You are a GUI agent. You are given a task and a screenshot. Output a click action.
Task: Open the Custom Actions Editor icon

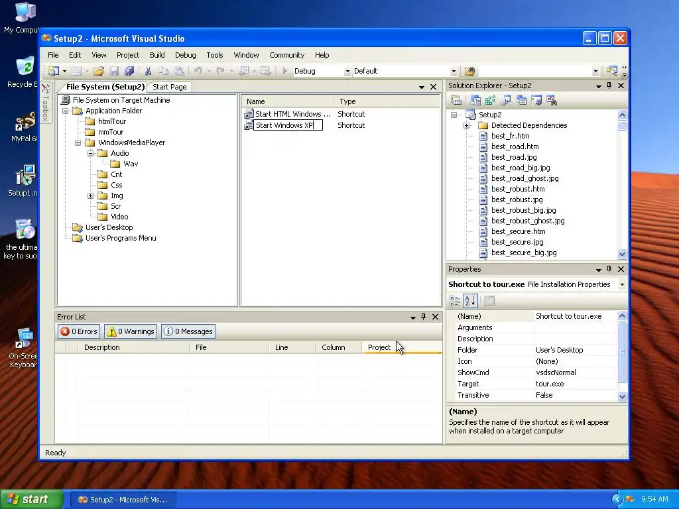pos(536,101)
